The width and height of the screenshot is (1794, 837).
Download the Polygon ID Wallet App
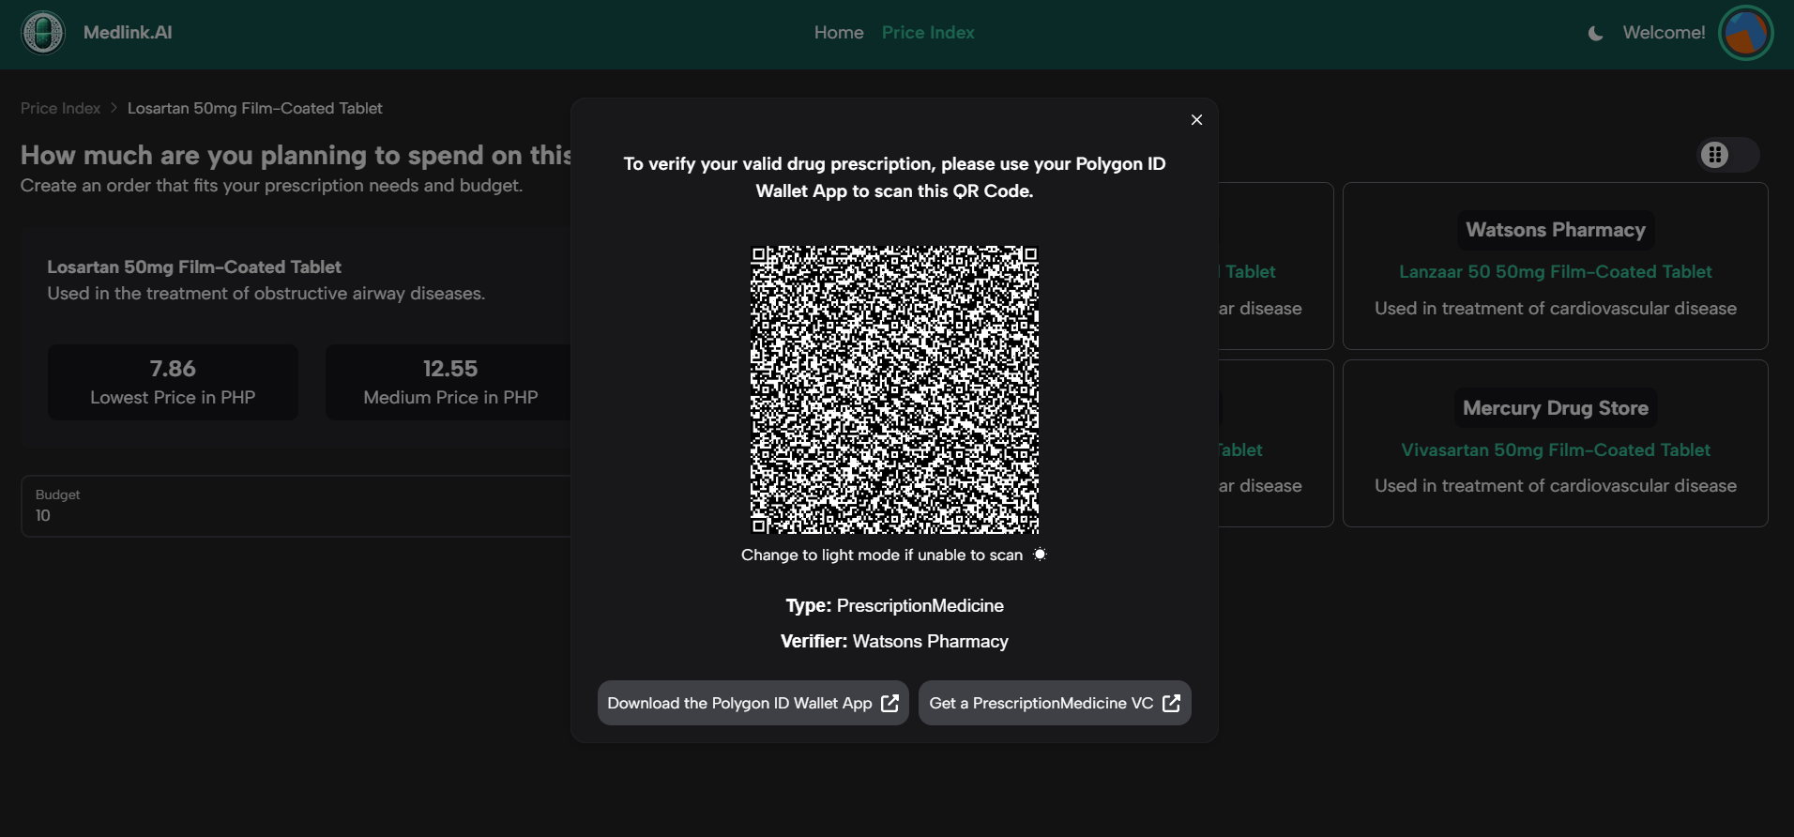coord(753,703)
